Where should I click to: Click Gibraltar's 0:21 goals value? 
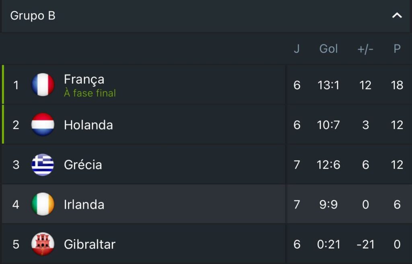click(328, 244)
